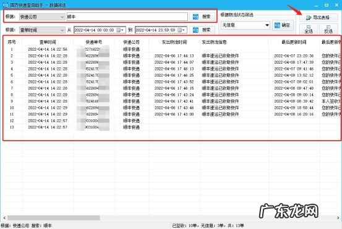Click the status bar summary 已签收: 10单
Image resolution: width=342 pixels, height=229 pixels.
tap(184, 226)
